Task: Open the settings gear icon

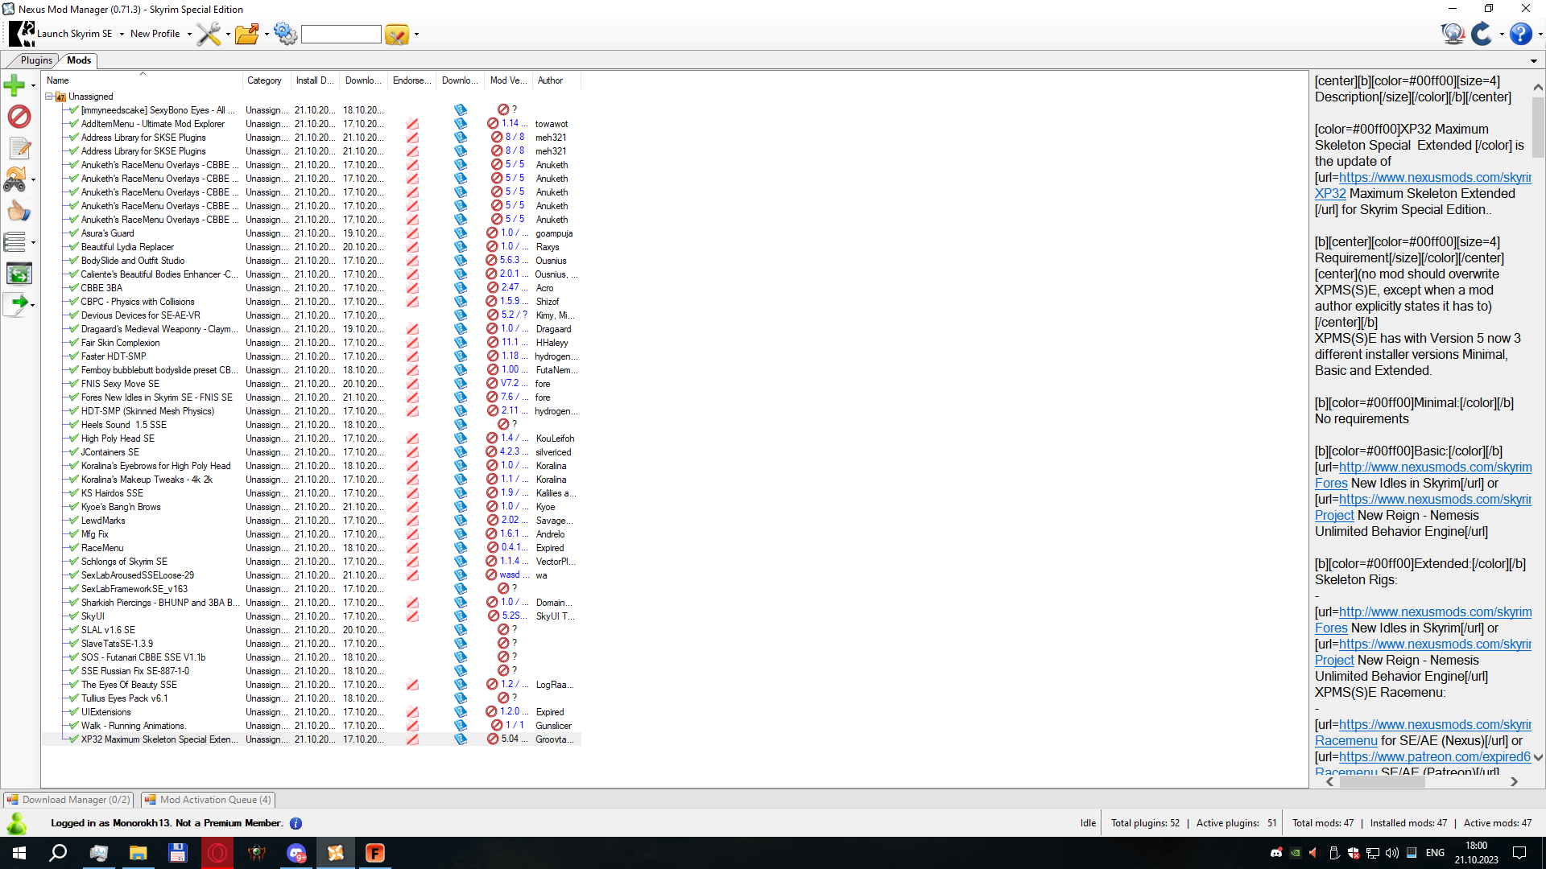Action: pos(285,34)
